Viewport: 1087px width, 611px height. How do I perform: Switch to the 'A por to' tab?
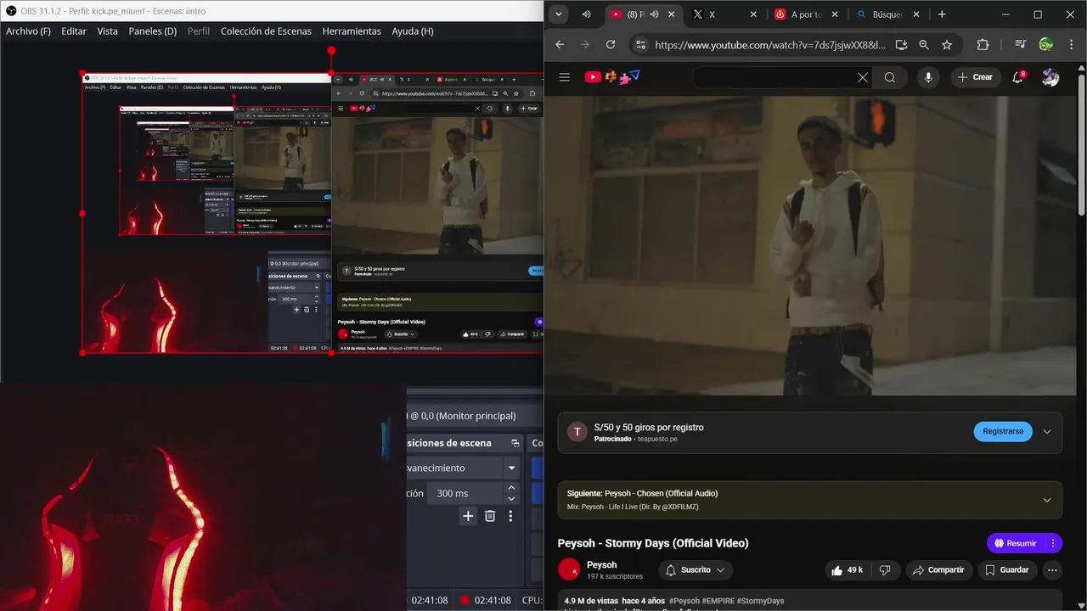coord(806,14)
